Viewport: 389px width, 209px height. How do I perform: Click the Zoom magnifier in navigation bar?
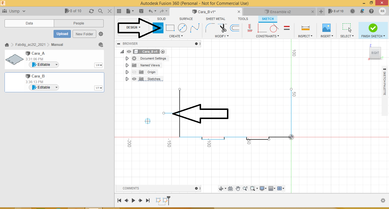coord(245,188)
